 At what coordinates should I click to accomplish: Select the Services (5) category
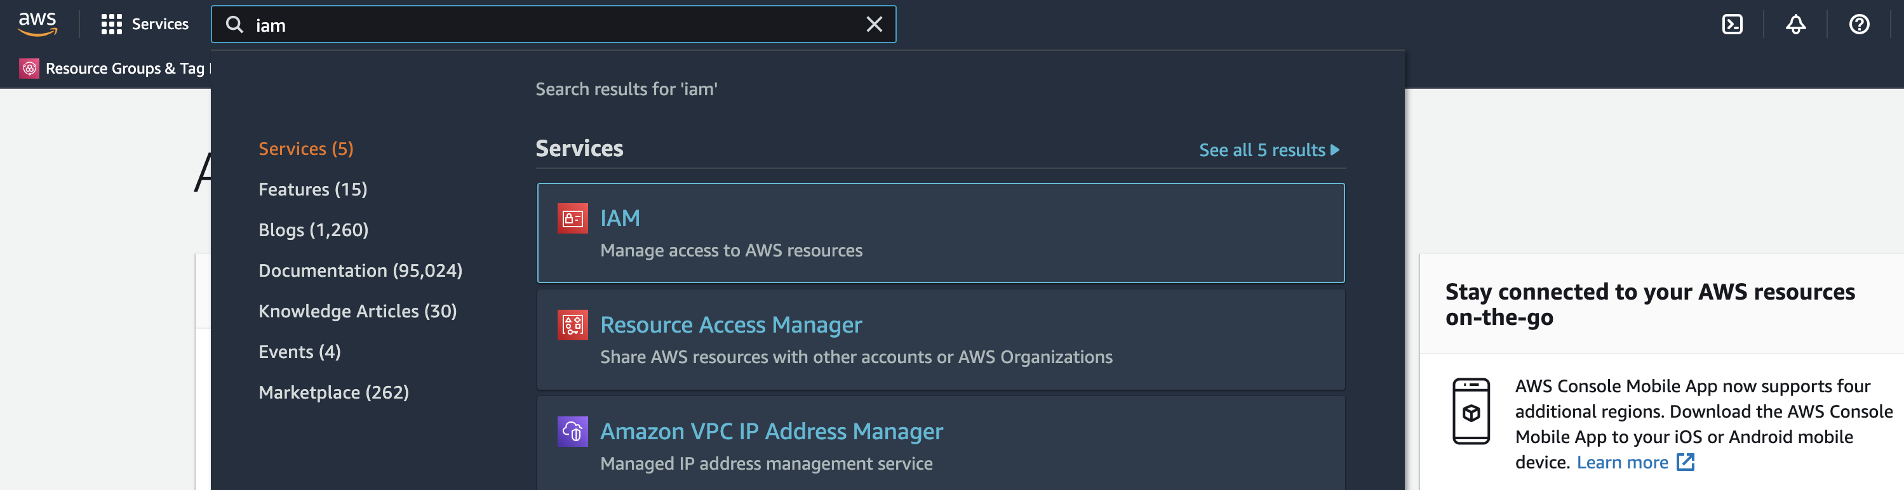point(306,149)
